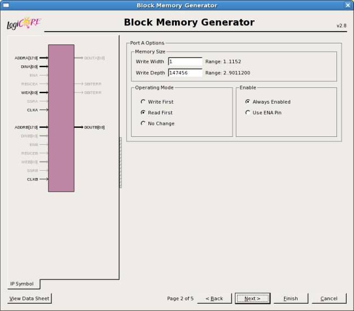Close the Block Memory Generator window
The image size is (354, 311).
pyautogui.click(x=348, y=5)
